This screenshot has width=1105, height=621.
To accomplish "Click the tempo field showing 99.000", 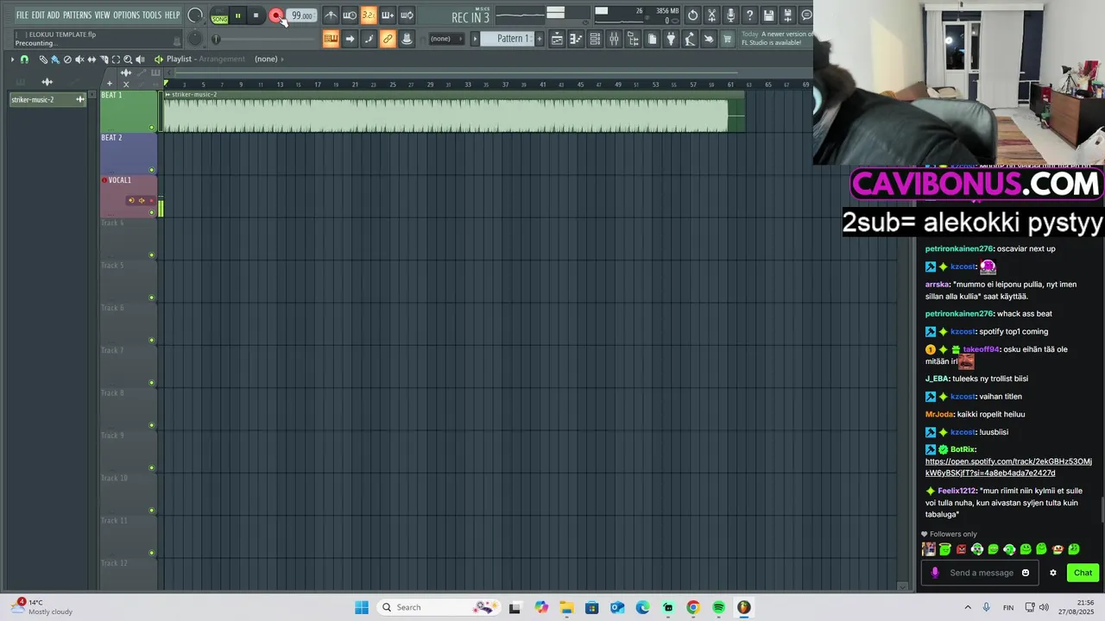I will click(x=301, y=16).
